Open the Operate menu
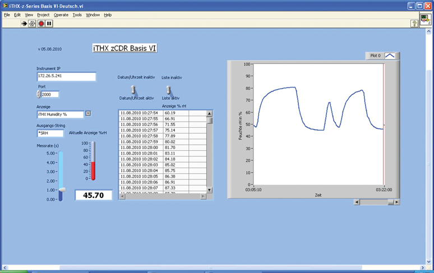 tap(61, 15)
